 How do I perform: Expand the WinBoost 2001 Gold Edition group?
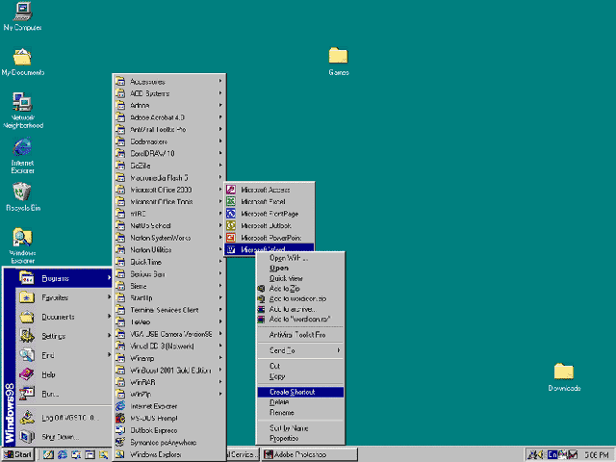click(169, 370)
